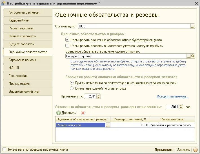This screenshot has height=154, width=200.
Task: Open ellipsis chooser in Резерв отпусков table row
Action: 108,125
